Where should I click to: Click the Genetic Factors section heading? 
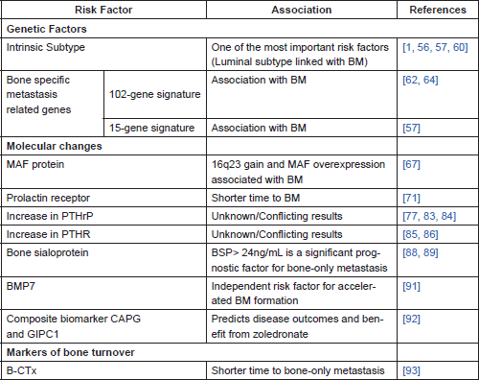(x=47, y=29)
